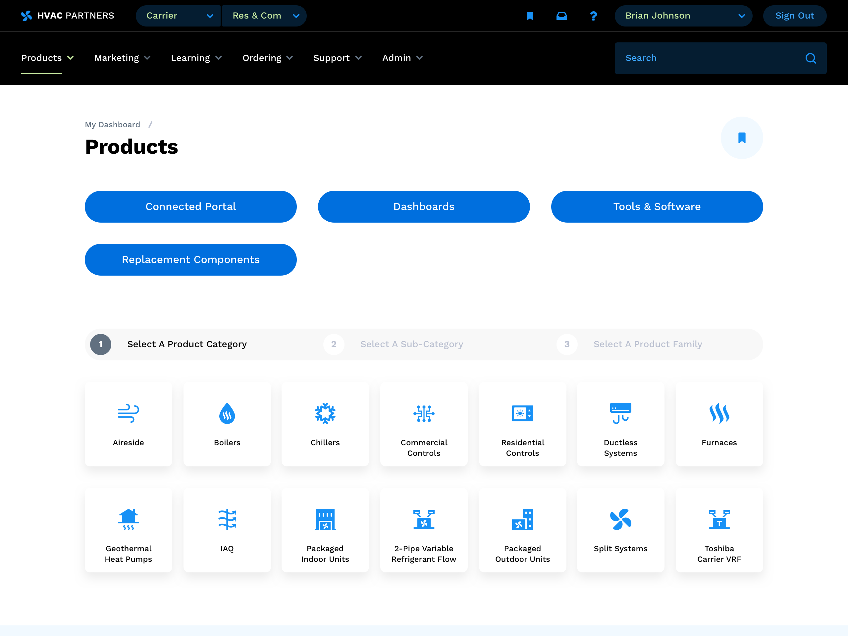The image size is (848, 636).
Task: Click the Split Systems fan icon
Action: tap(620, 519)
